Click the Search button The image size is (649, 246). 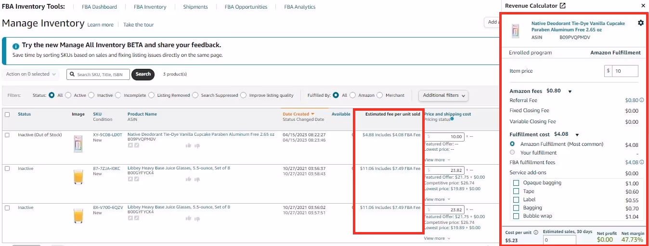tap(143, 74)
